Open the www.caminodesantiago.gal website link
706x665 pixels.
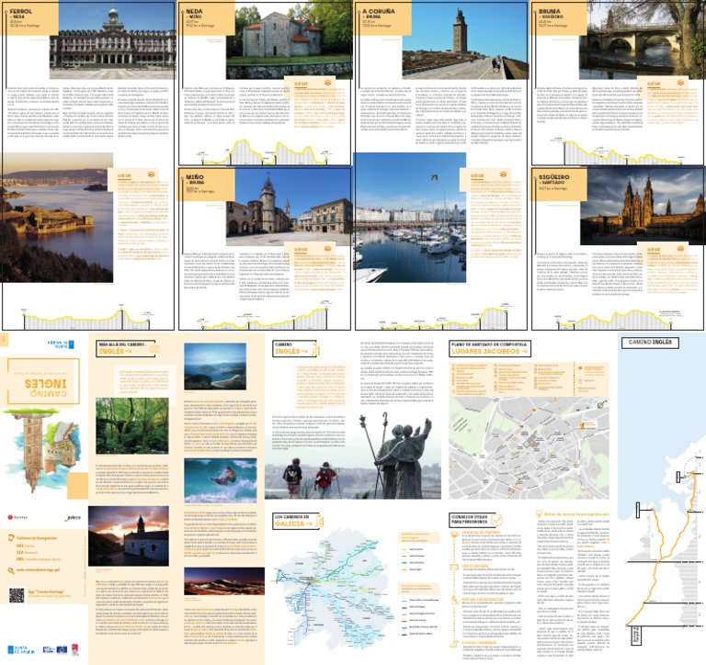[37, 570]
